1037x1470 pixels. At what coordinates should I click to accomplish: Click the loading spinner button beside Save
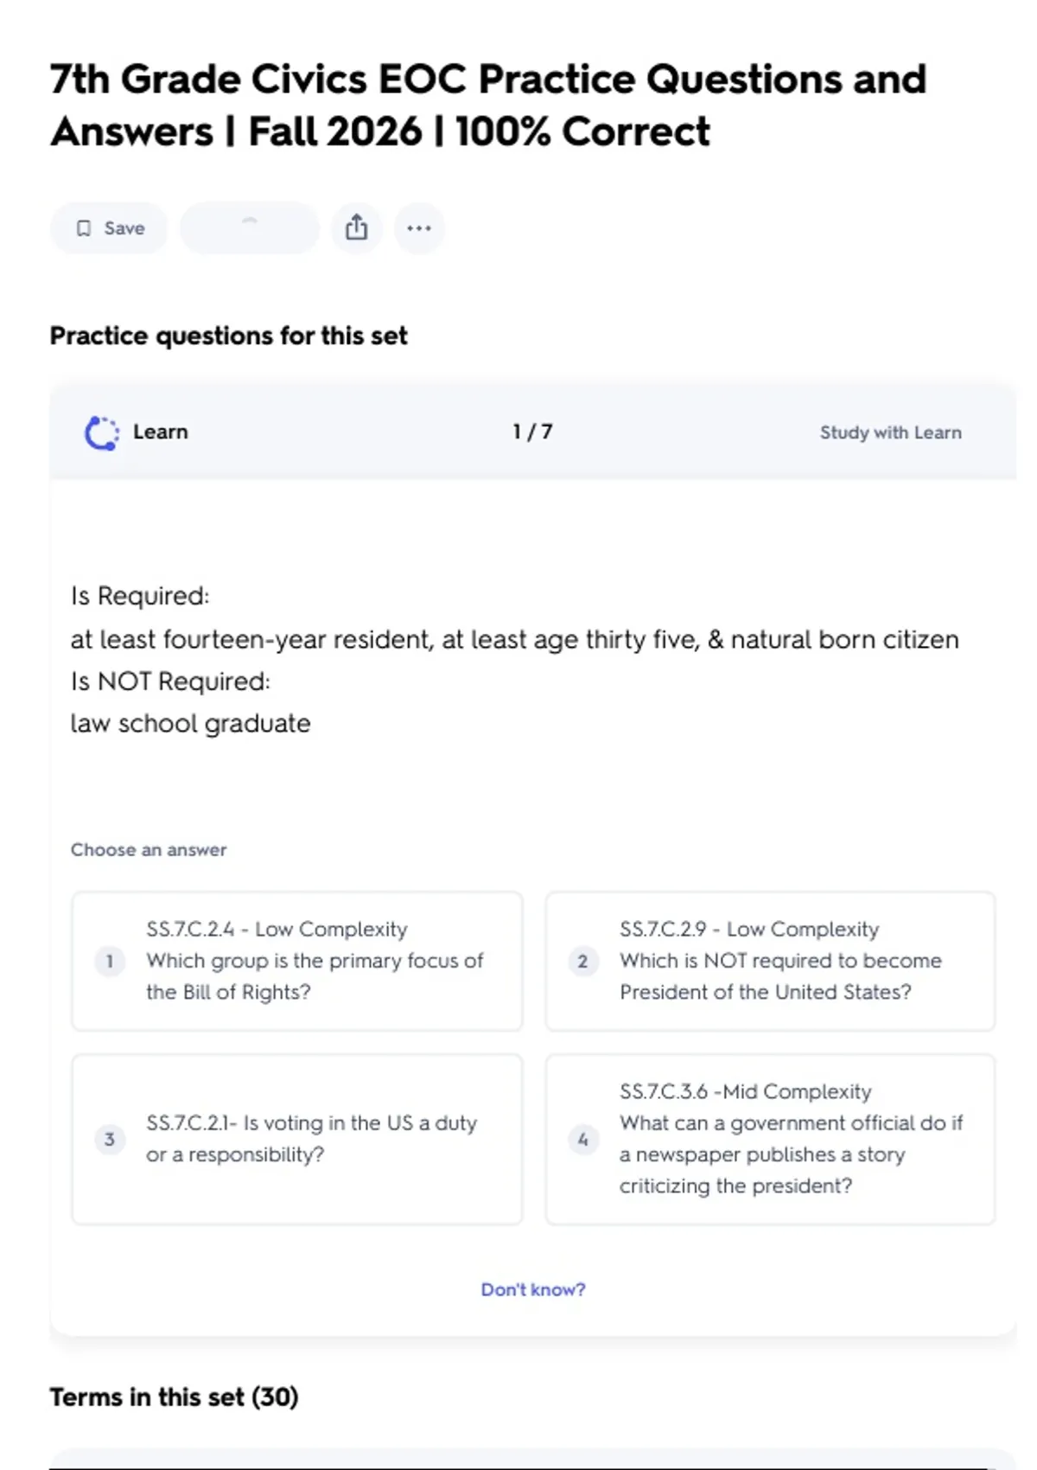(249, 228)
